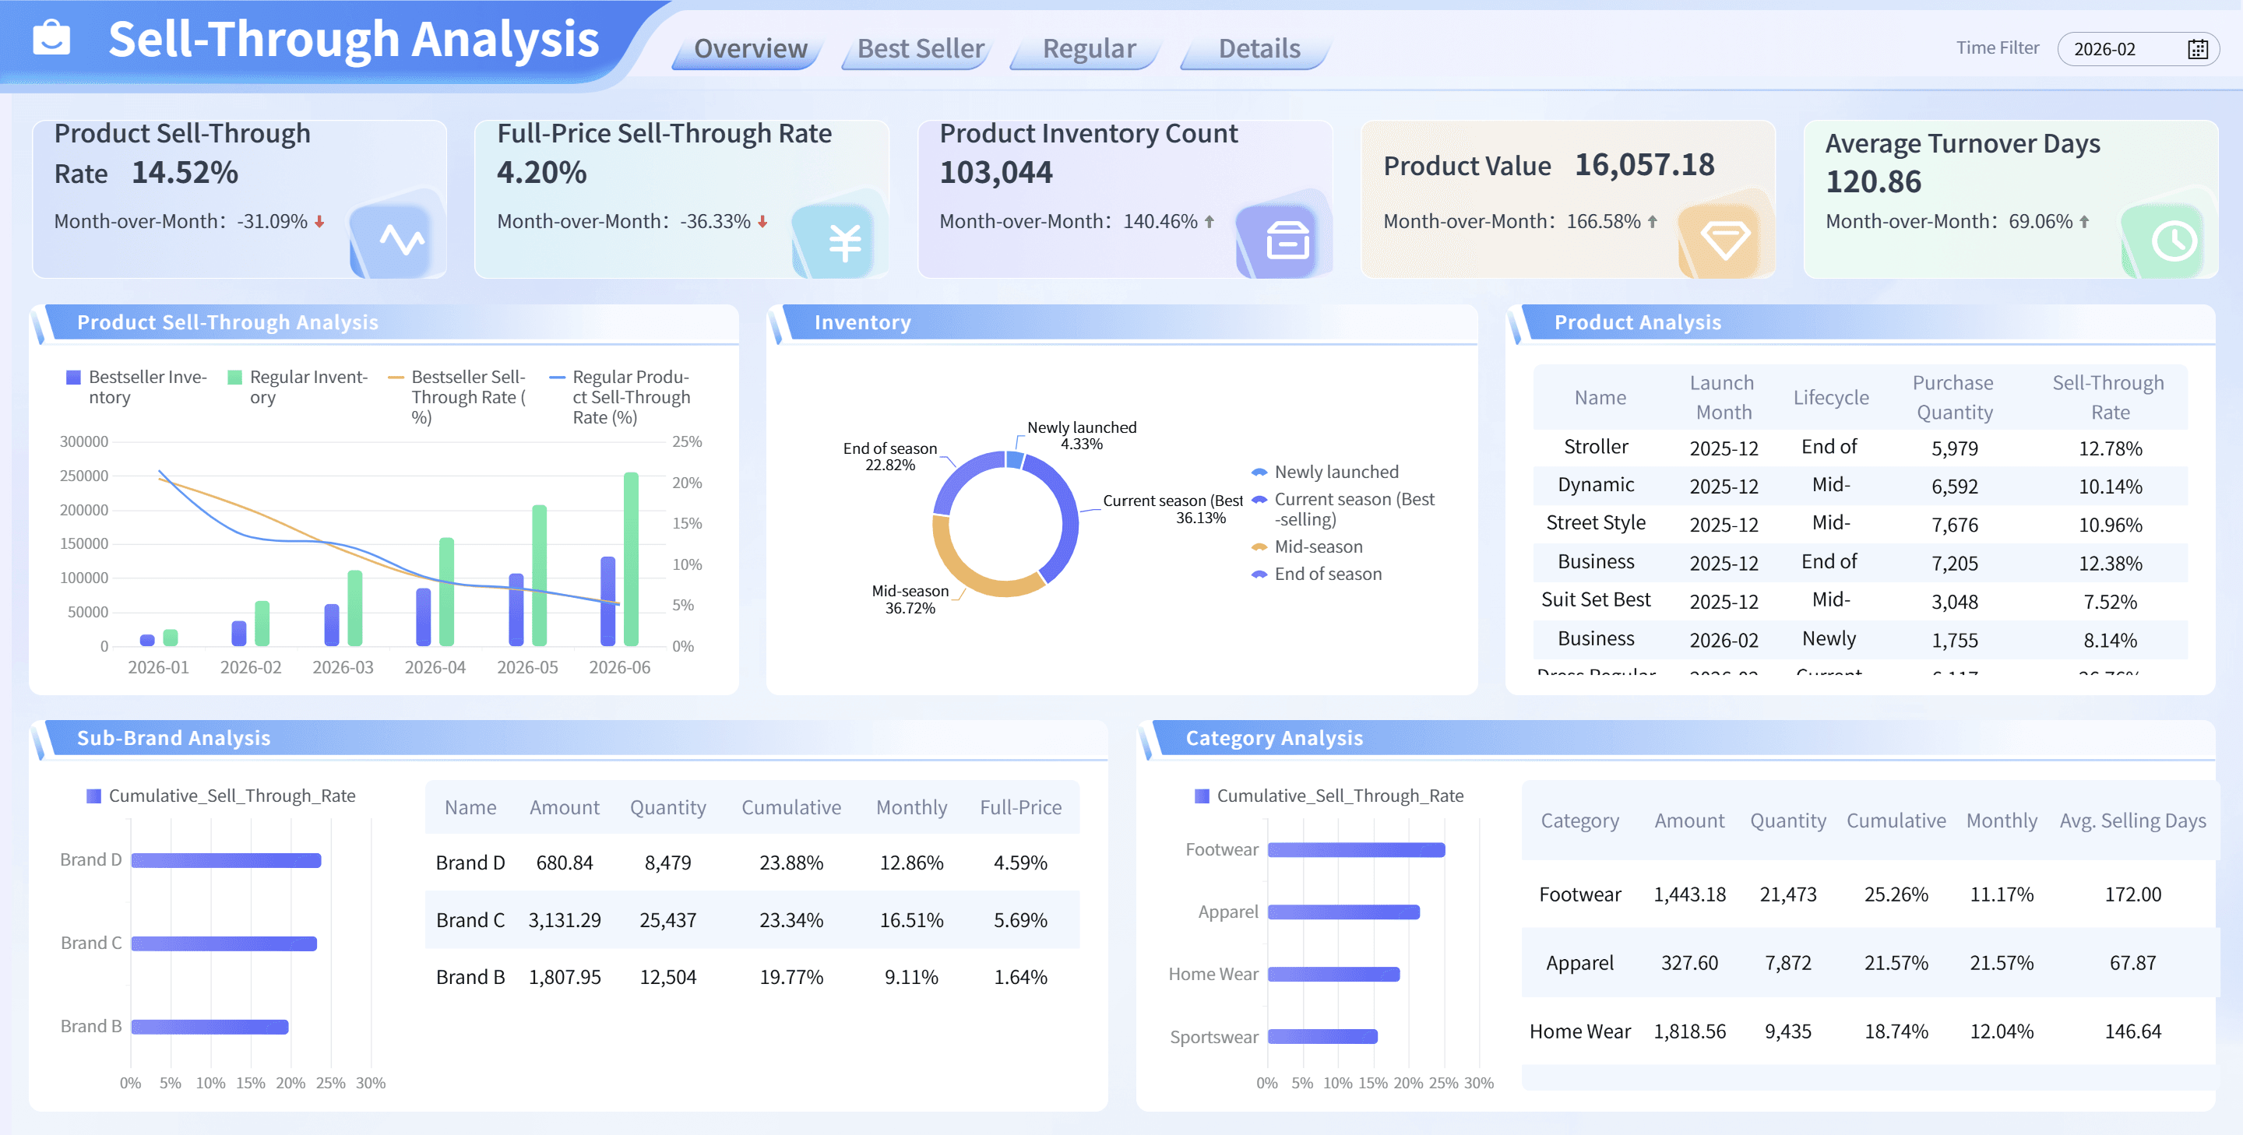Select the Suit Set Best row
Screen dimensions: 2243x1135
pos(1861,602)
